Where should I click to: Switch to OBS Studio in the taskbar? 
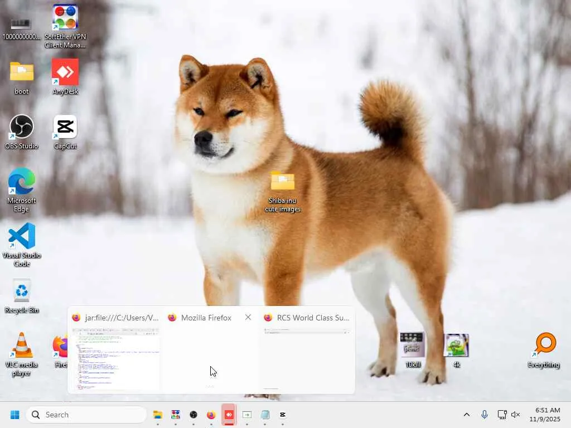(x=193, y=415)
